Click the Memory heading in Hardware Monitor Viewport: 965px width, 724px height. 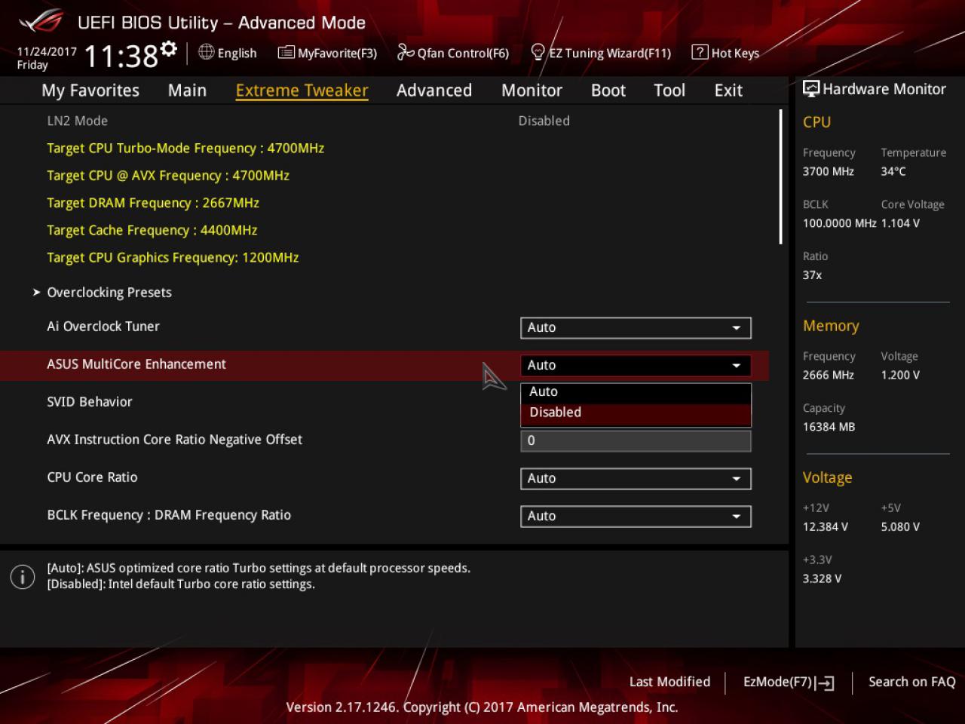click(831, 326)
